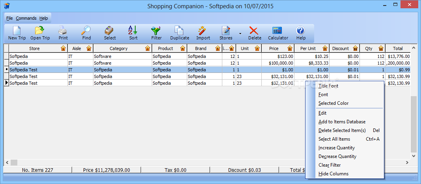
Task: Click the sort arrow in Unit column header
Action: (257, 48)
